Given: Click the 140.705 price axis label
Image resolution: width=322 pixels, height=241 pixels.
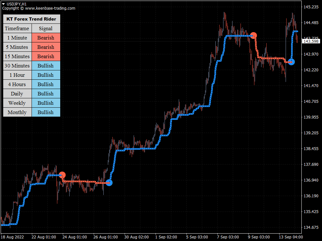Looking at the screenshot, I should pos(311,102).
